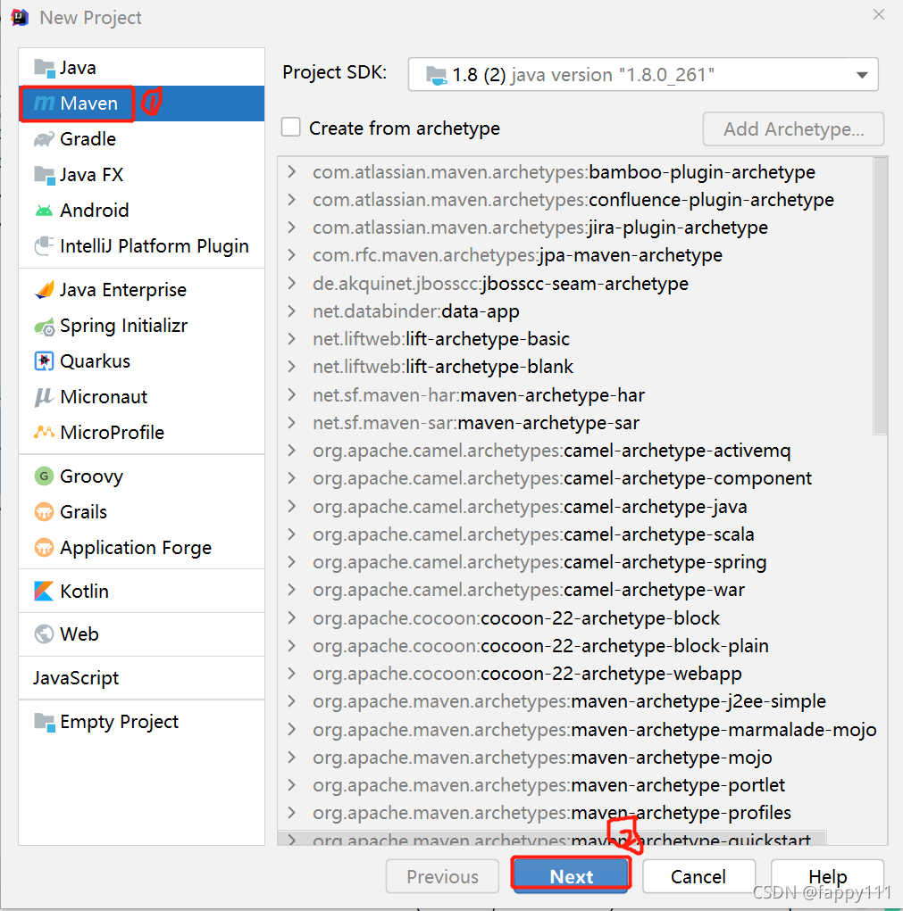
Task: Expand jira-plugin-archetype node
Action: [292, 228]
